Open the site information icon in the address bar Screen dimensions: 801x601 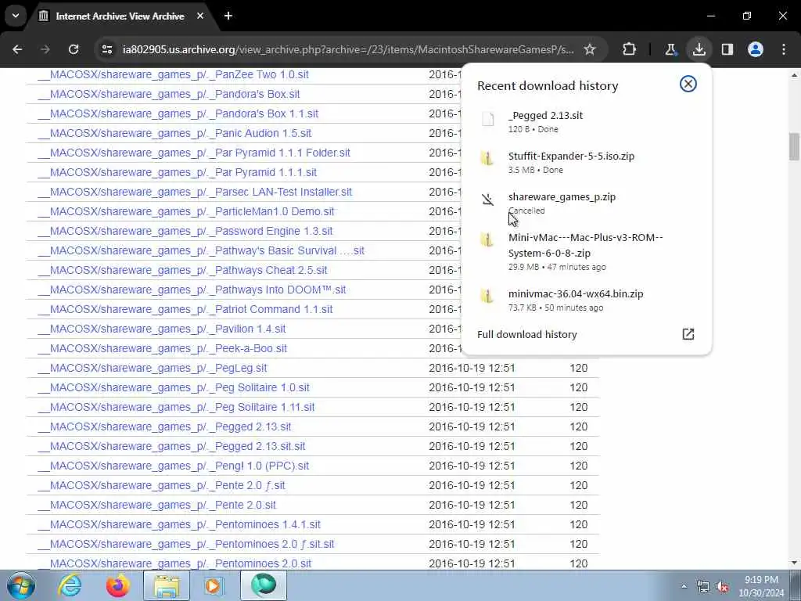tap(106, 49)
